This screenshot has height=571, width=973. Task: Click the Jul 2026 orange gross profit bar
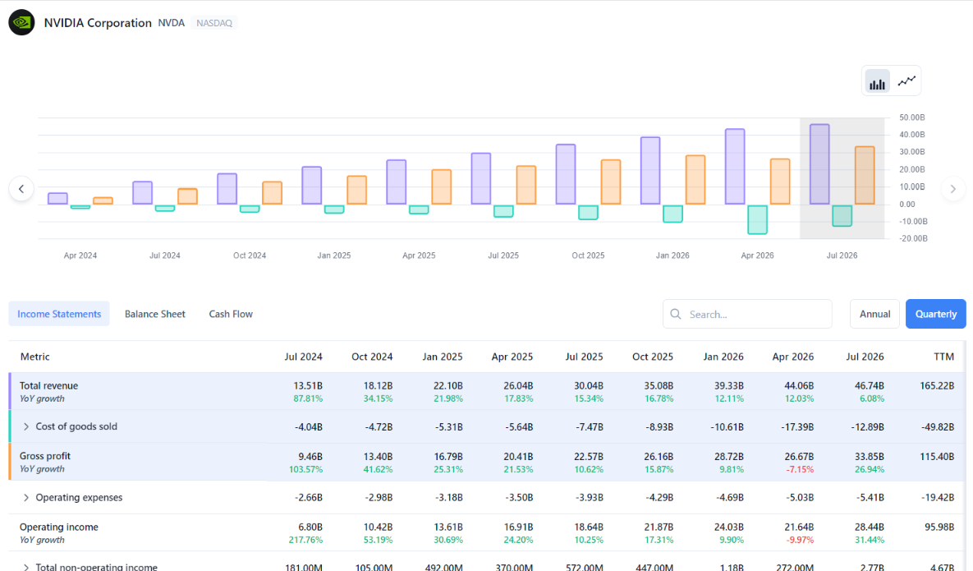[865, 176]
